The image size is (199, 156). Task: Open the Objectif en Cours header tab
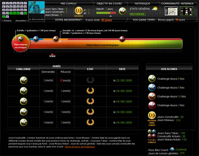pyautogui.click(x=109, y=4)
